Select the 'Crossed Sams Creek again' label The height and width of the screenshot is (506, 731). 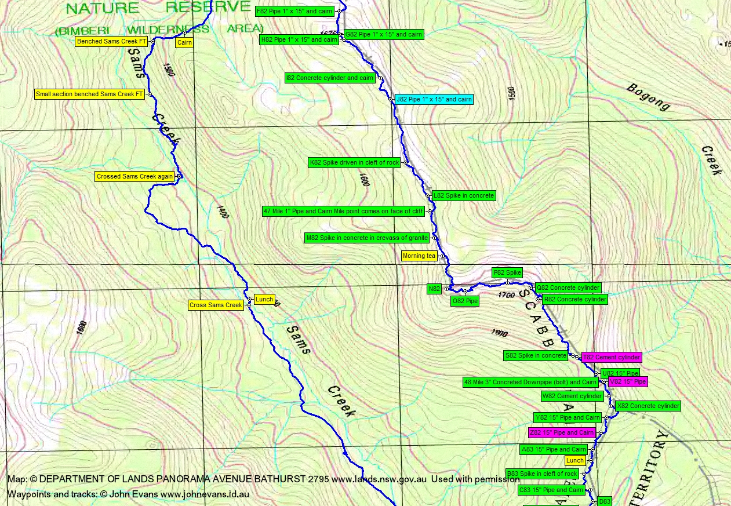point(135,176)
